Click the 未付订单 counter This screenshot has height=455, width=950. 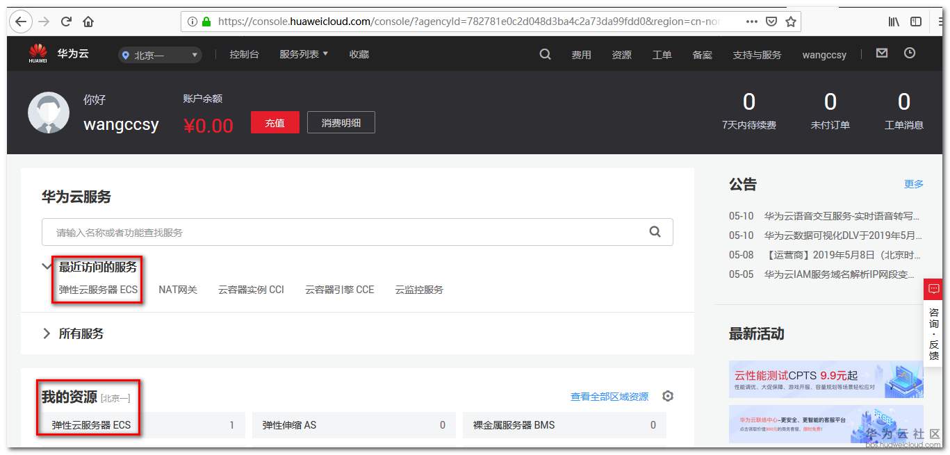click(x=830, y=112)
